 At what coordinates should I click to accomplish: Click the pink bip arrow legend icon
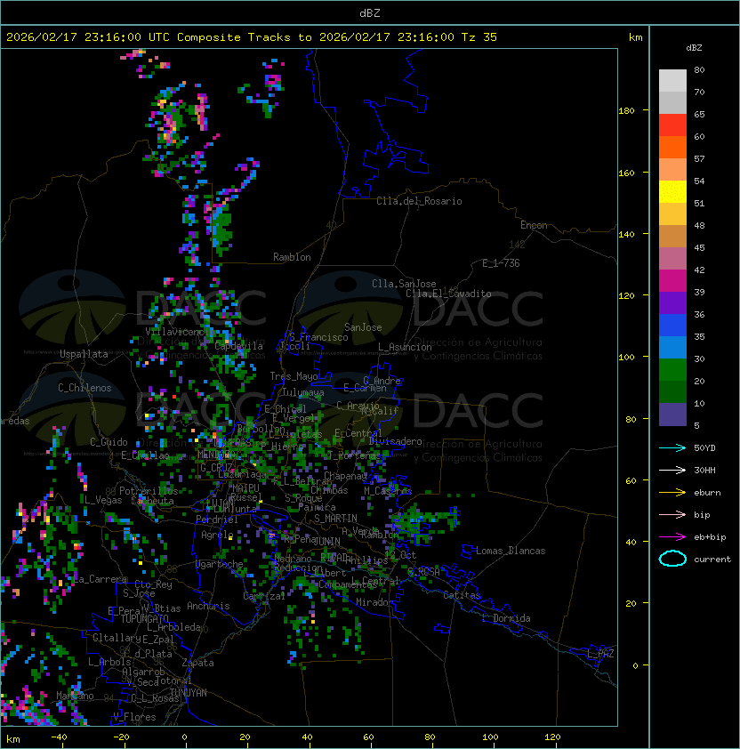click(x=672, y=514)
